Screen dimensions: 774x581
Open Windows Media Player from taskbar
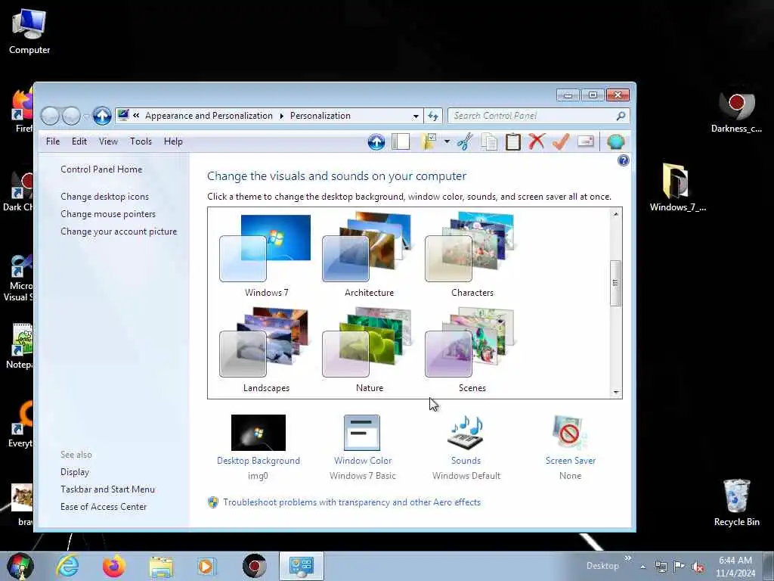tap(206, 566)
